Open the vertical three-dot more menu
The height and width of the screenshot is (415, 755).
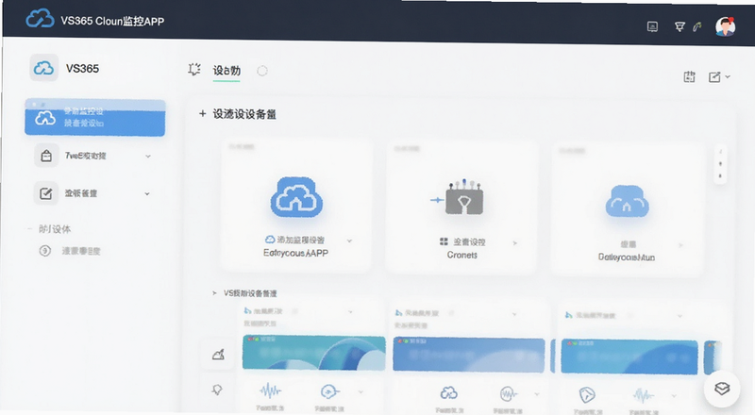pyautogui.click(x=720, y=164)
